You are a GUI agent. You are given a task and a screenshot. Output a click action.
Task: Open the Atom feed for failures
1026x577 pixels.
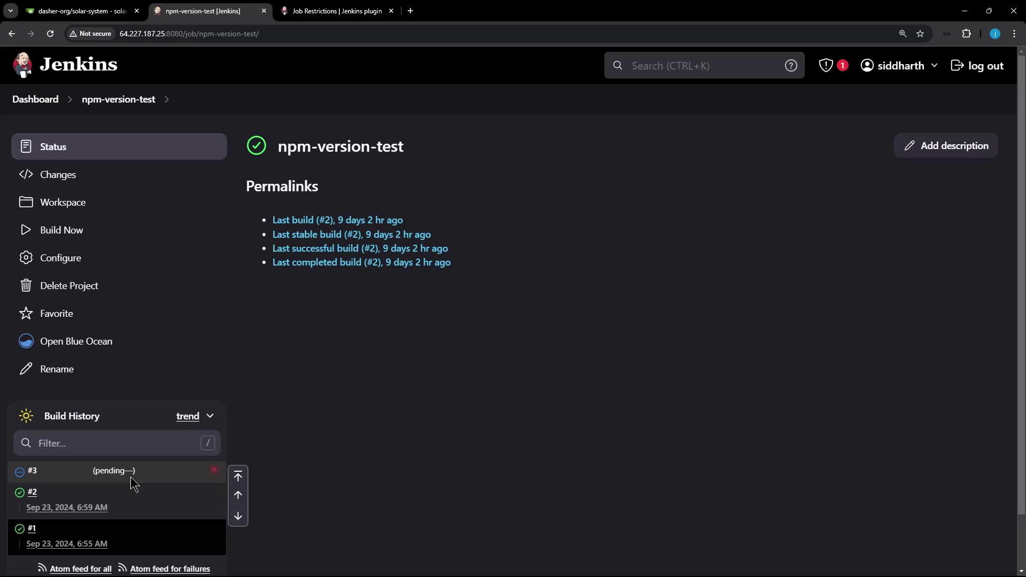click(x=170, y=569)
